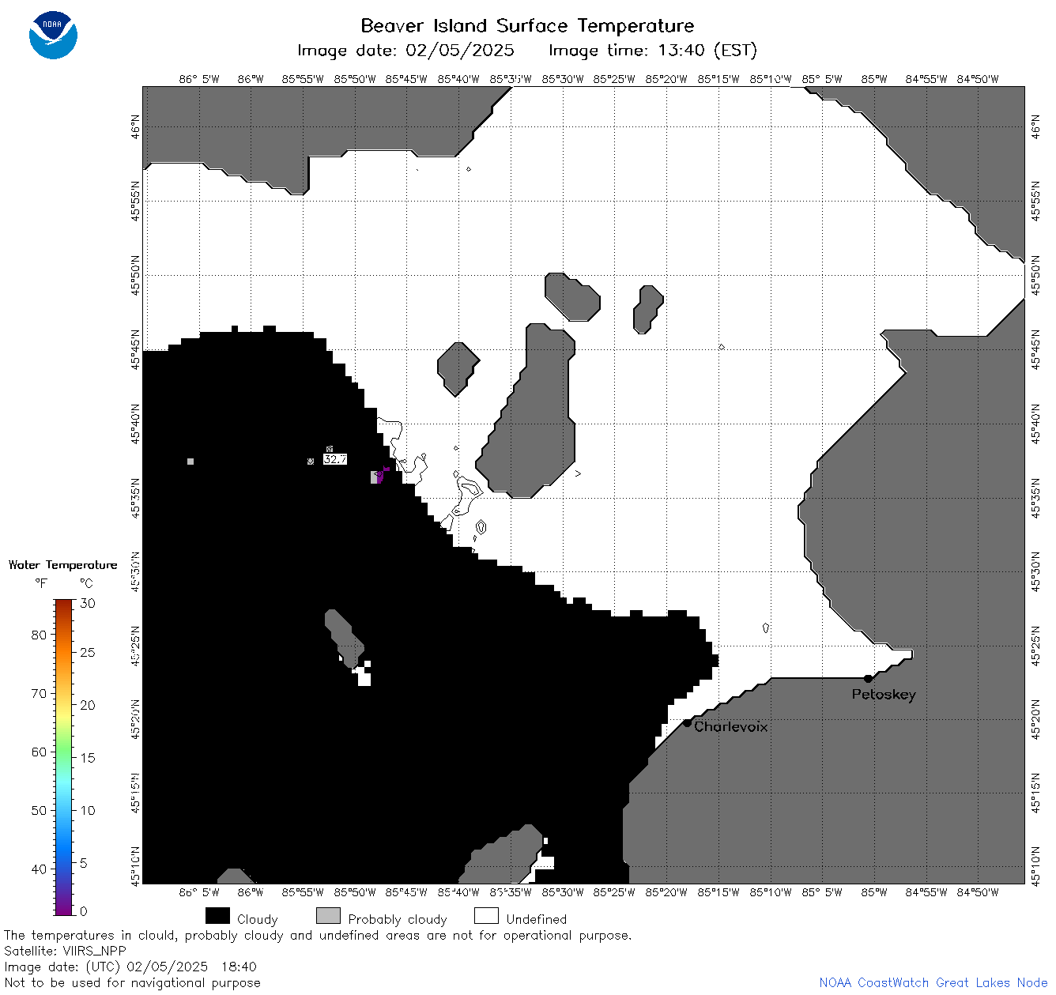Click the Charlevoix label

pyautogui.click(x=731, y=726)
